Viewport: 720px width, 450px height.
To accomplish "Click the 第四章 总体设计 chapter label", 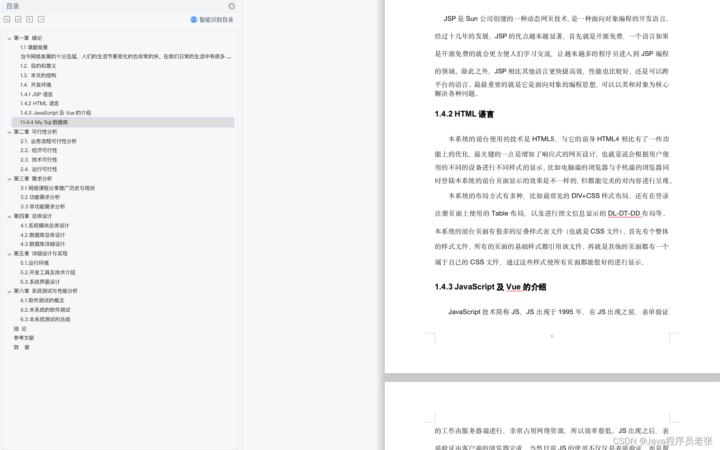I will pos(33,216).
